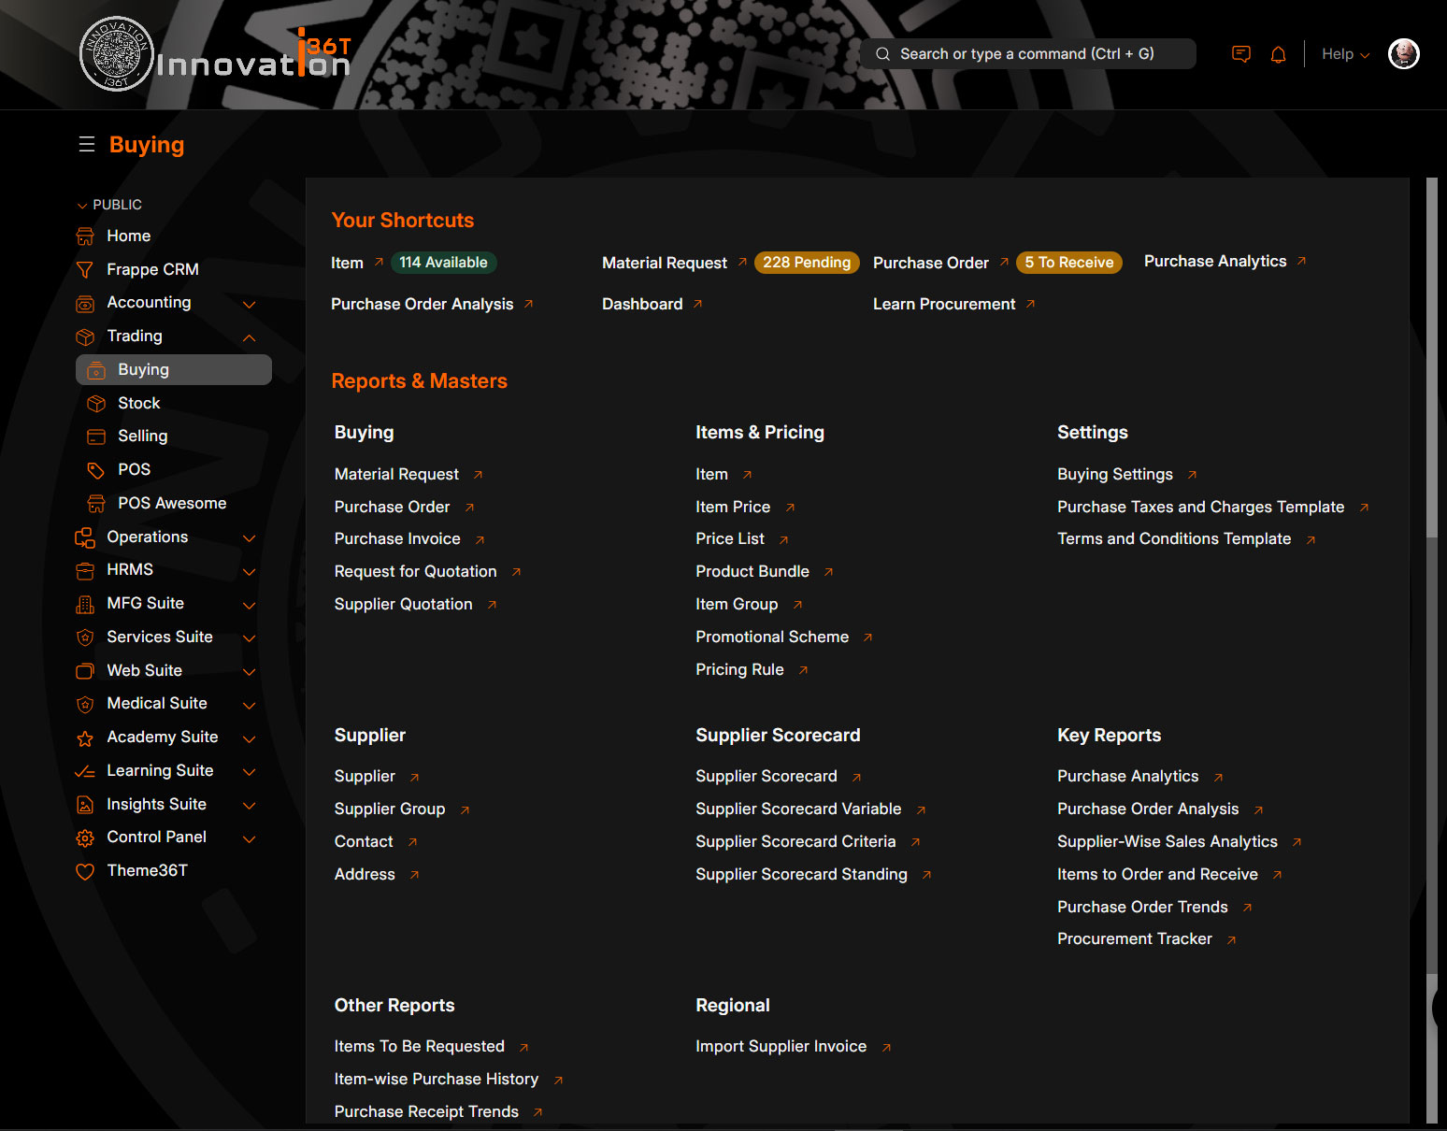Click the Theme36T heart icon
Viewport: 1447px width, 1131px height.
coord(85,871)
